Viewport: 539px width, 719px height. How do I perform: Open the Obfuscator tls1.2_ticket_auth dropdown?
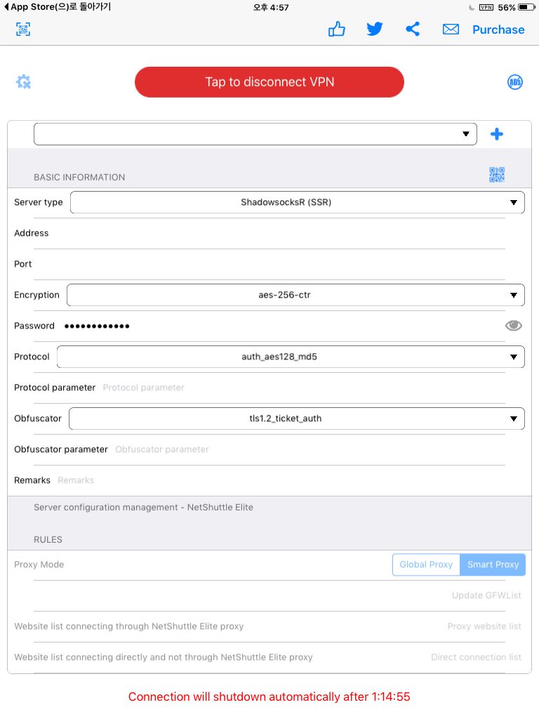pyautogui.click(x=297, y=418)
